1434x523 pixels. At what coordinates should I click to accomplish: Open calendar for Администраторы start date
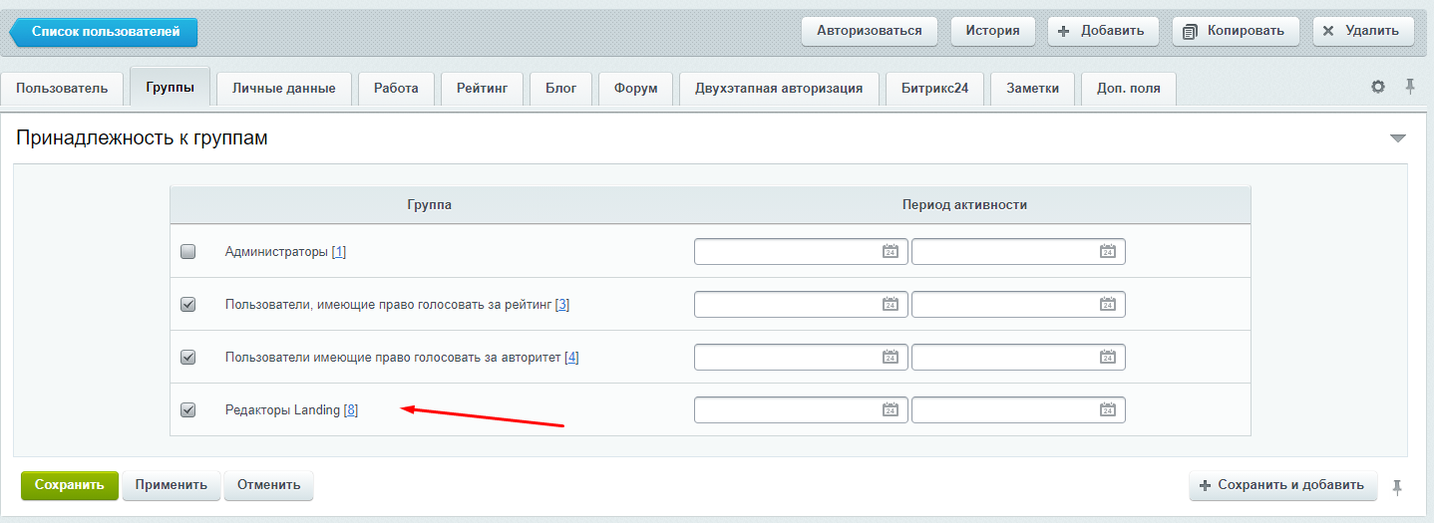coord(891,252)
